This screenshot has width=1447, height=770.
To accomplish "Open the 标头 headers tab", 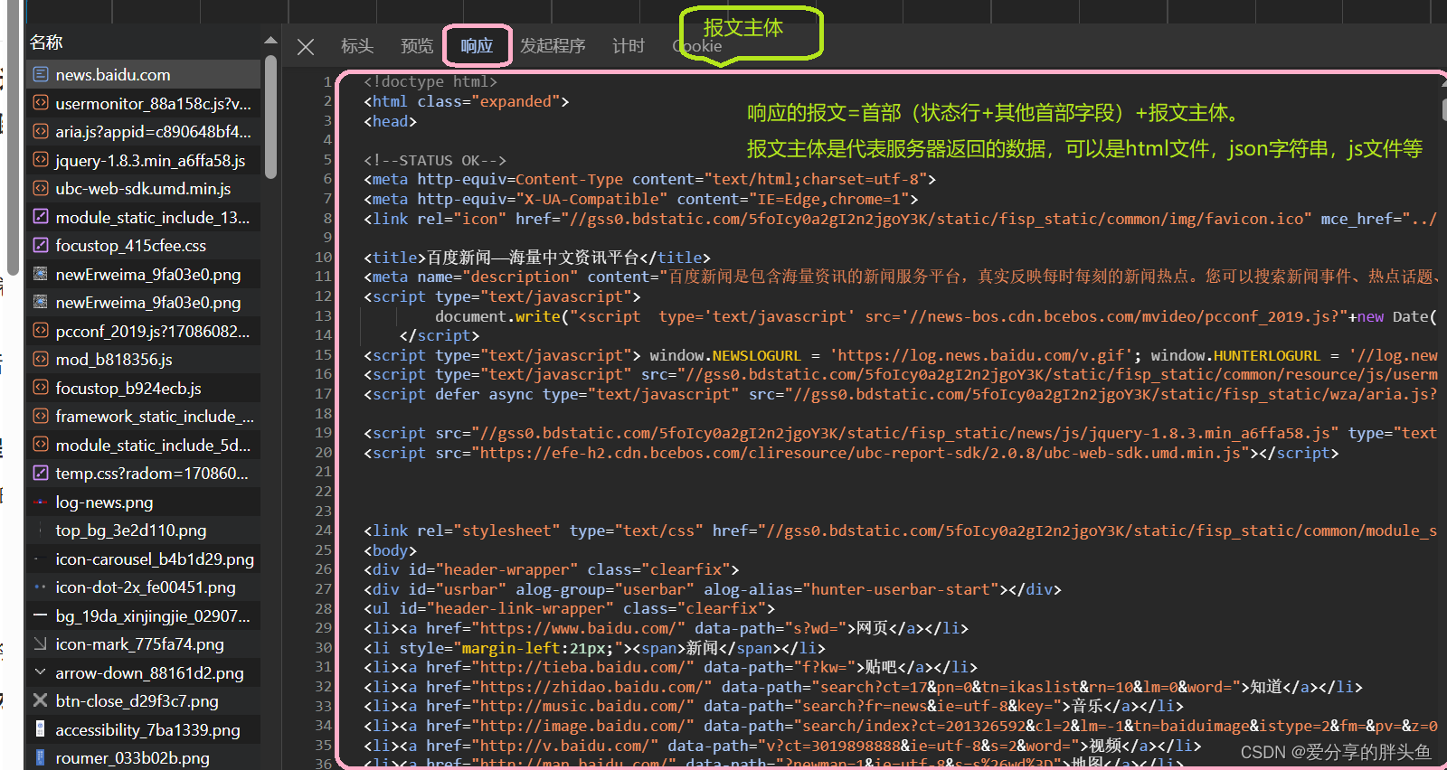I will tap(357, 46).
